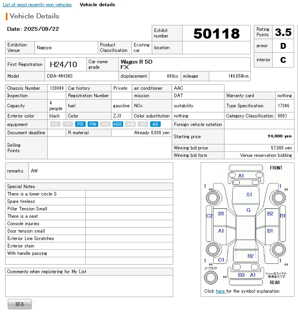Click the B3 mark on rear bumper
Image resolution: width=298 pixels, height=313 pixels.
pyautogui.click(x=241, y=275)
